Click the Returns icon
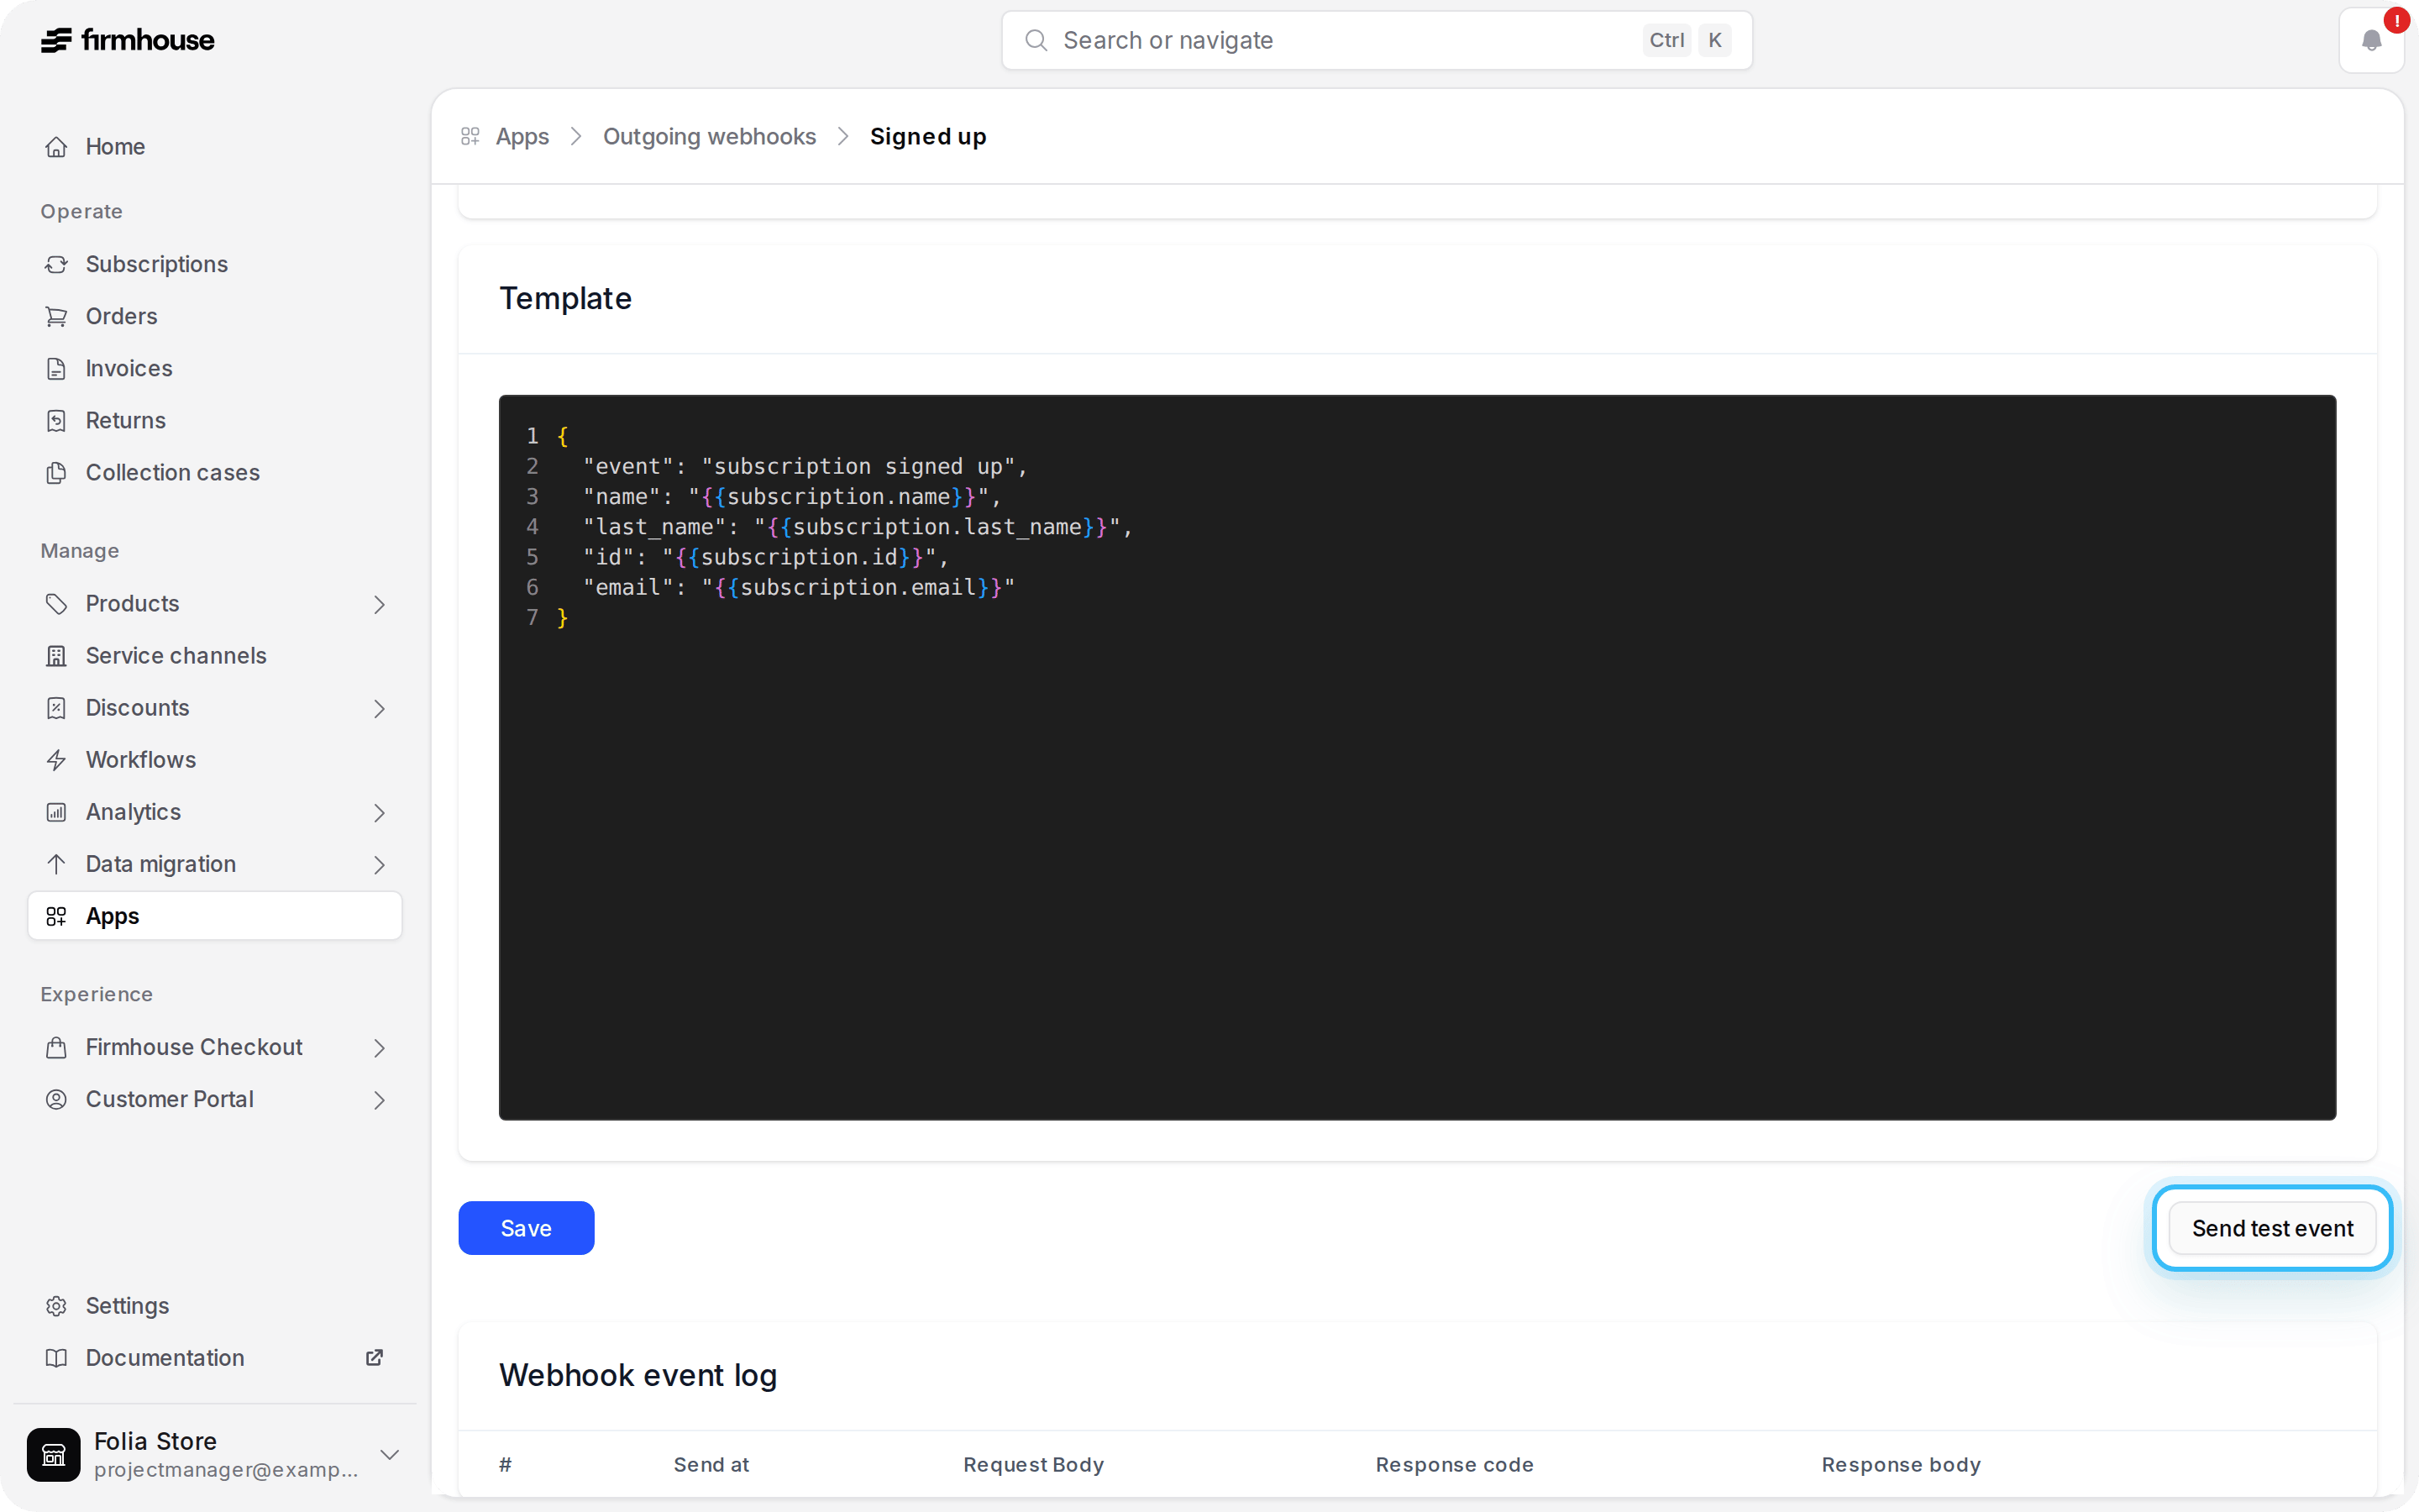 (x=57, y=420)
